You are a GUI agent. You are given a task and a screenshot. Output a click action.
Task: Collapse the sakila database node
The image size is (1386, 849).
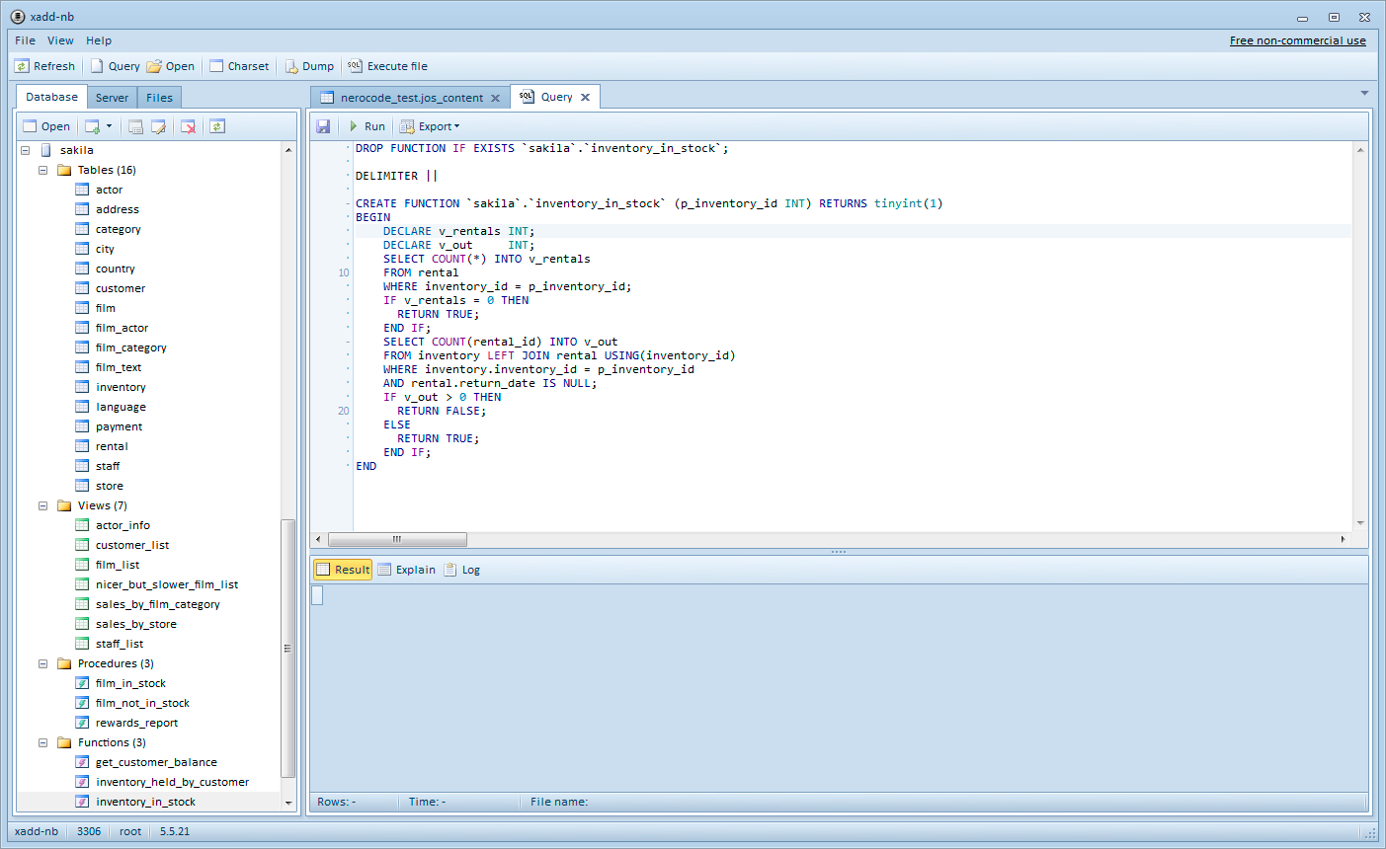[26, 150]
